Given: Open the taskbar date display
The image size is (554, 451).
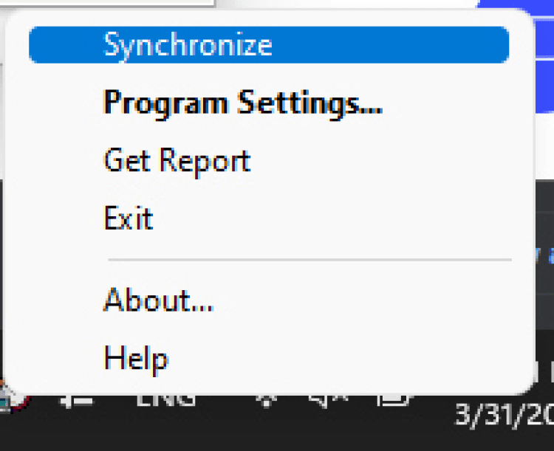Looking at the screenshot, I should click(x=504, y=416).
